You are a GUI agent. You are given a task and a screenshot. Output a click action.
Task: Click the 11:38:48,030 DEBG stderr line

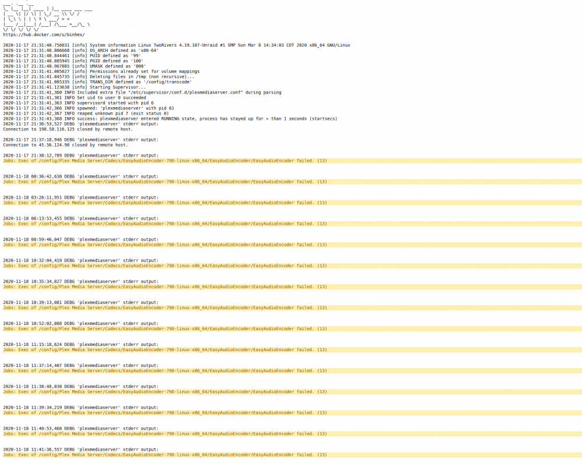point(80,386)
